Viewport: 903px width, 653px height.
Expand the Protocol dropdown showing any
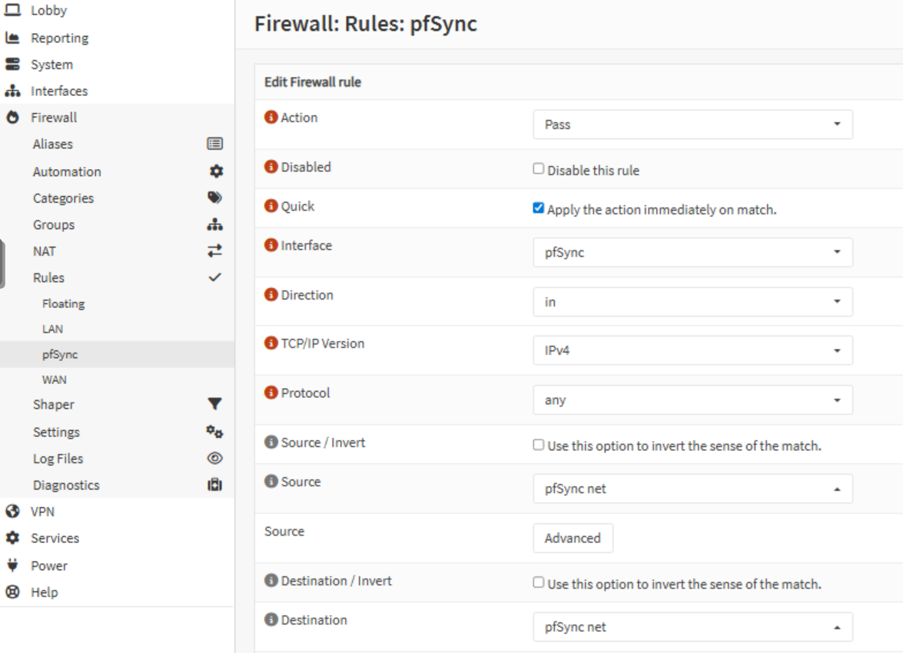tap(692, 400)
